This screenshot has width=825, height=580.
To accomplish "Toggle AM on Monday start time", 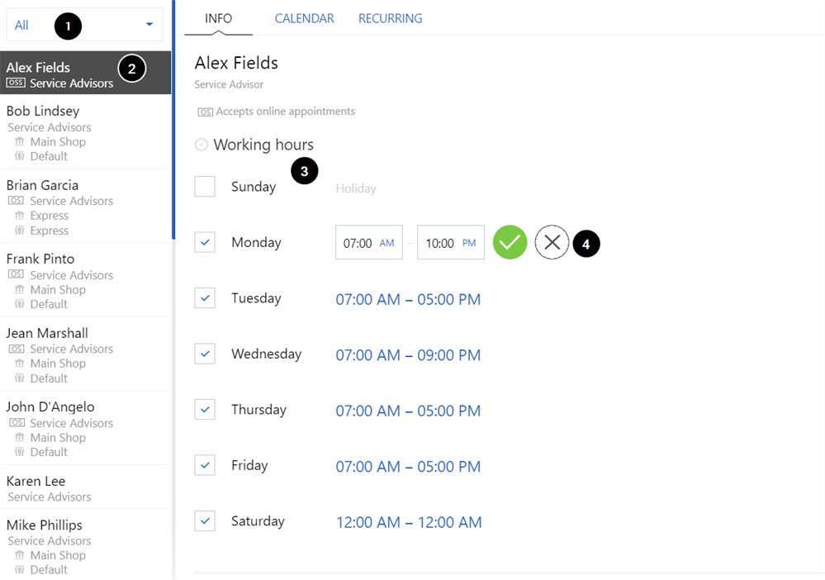I will click(x=386, y=244).
